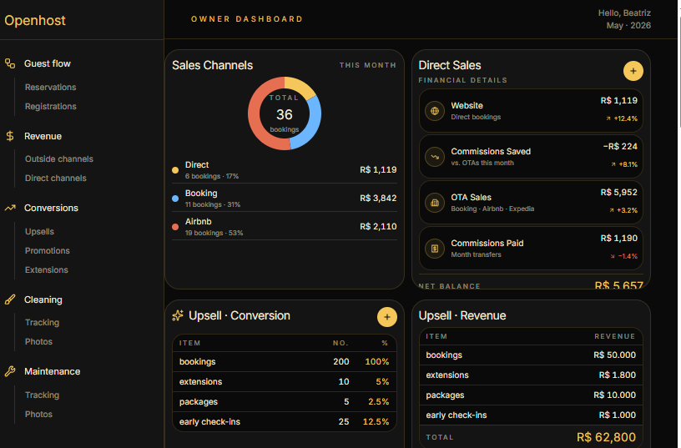Click the 12.5% conversion percentage
Viewport: 681px width, 448px height.
coord(376,421)
